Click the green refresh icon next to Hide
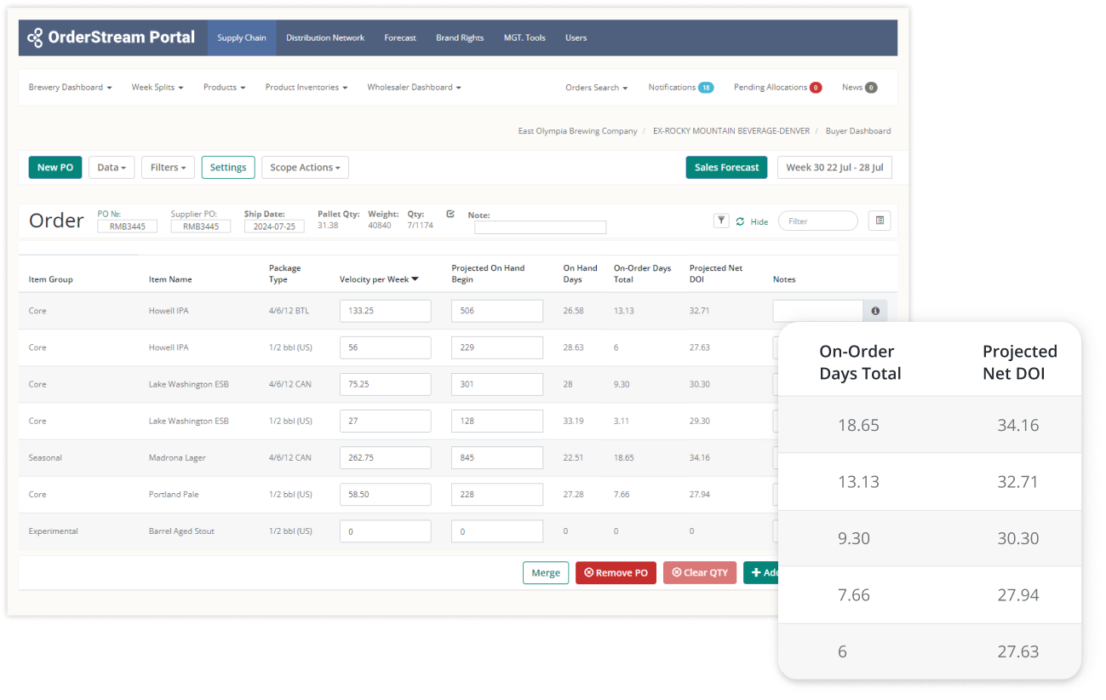 point(740,221)
